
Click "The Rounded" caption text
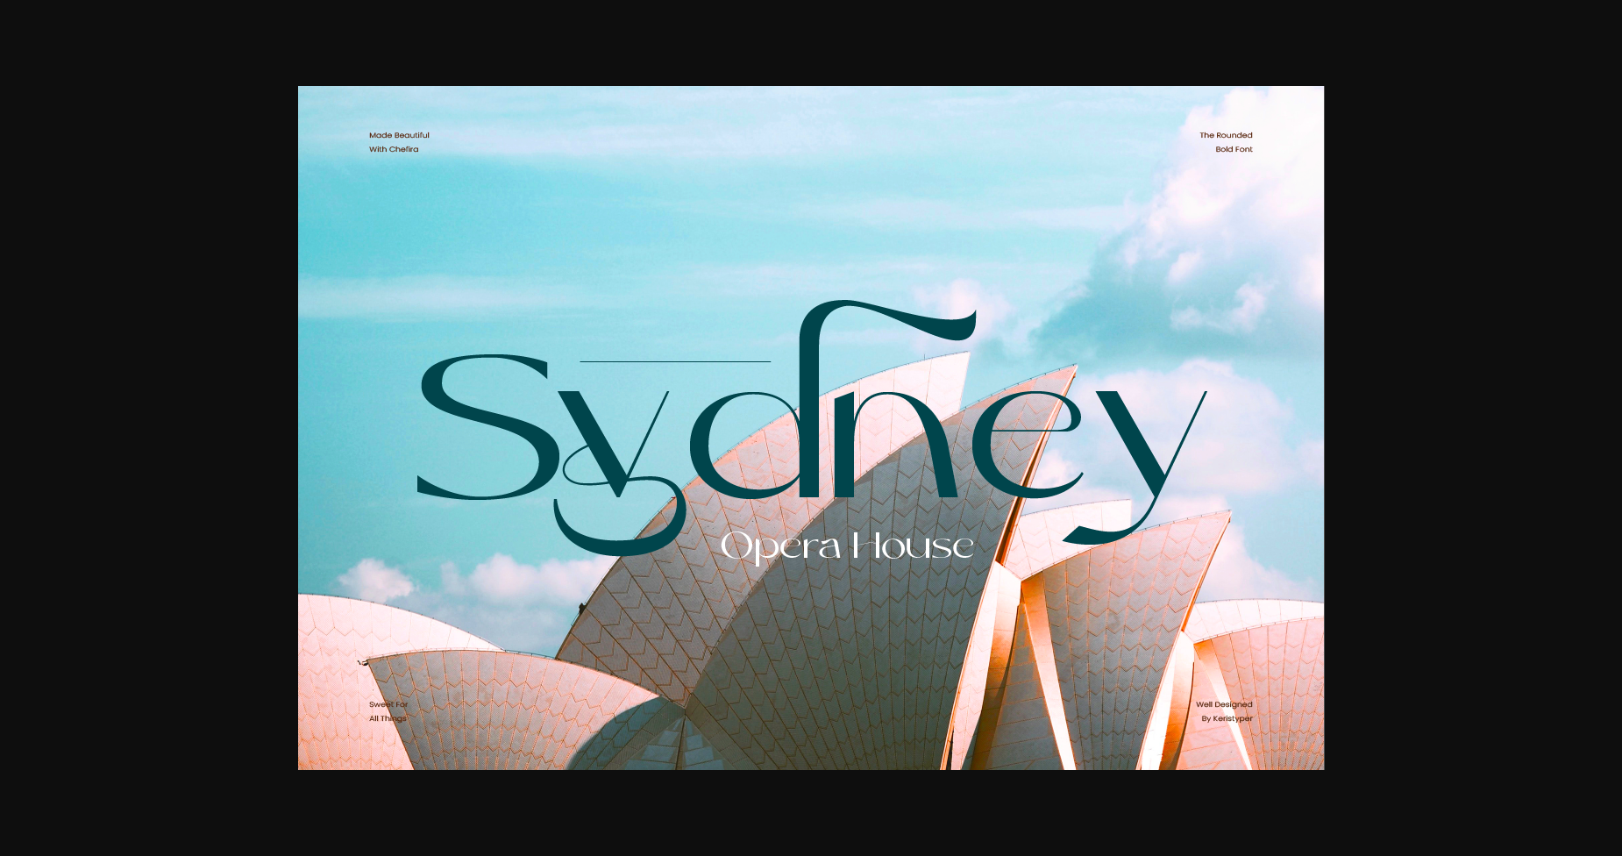[x=1226, y=135]
